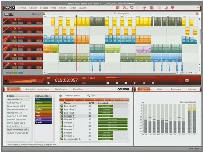
Task: Open FX dropdown on track 7 Guitar
Action: 39,50
